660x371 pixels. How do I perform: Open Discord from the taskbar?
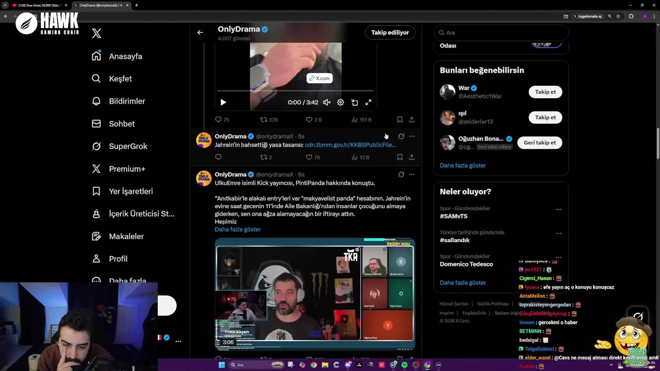pos(348,365)
